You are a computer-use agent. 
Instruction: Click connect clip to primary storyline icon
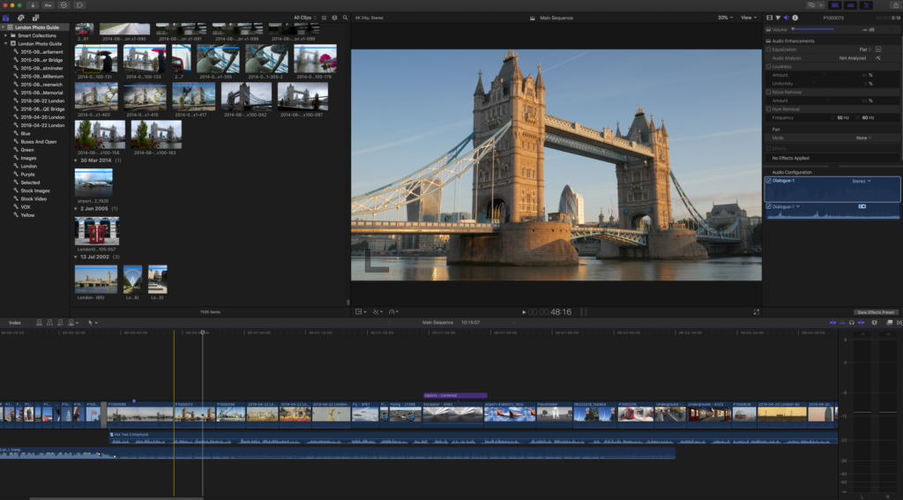coord(39,323)
